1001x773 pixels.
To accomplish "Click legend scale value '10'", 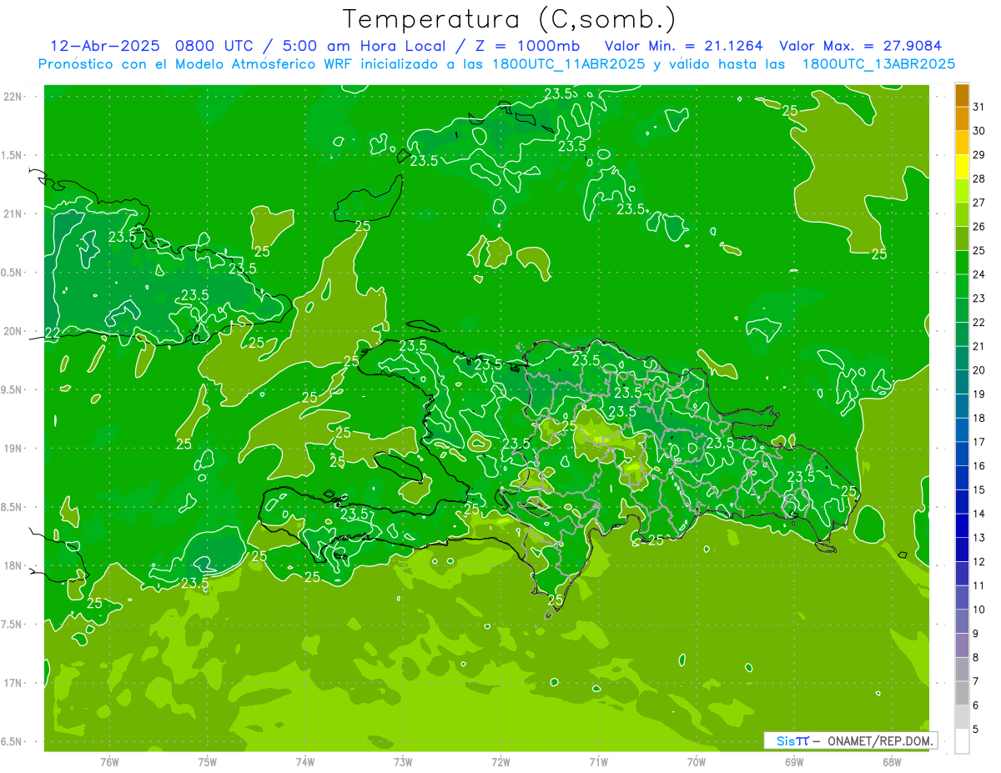I will tap(979, 610).
